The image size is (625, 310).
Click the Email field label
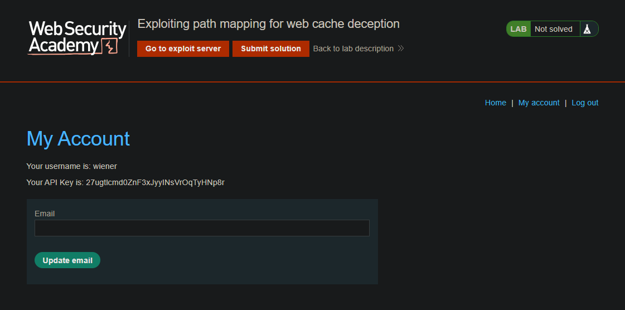coord(45,214)
